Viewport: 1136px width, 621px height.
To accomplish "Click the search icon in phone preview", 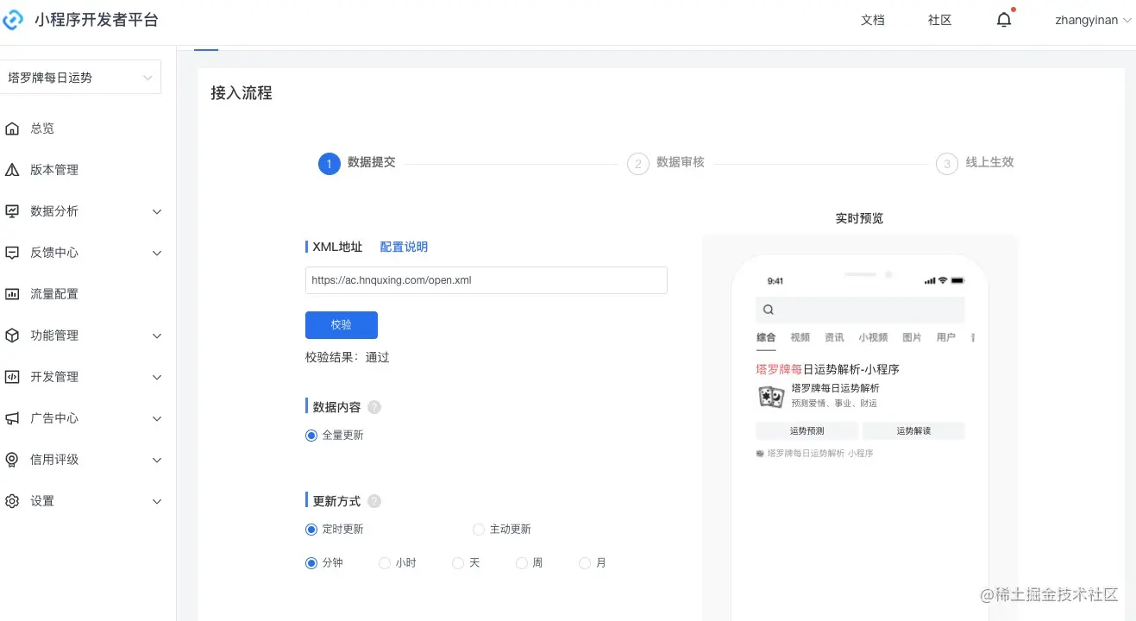I will [769, 310].
